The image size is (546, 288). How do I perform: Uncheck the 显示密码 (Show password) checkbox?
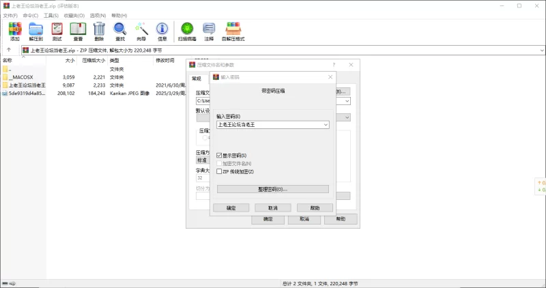(219, 156)
